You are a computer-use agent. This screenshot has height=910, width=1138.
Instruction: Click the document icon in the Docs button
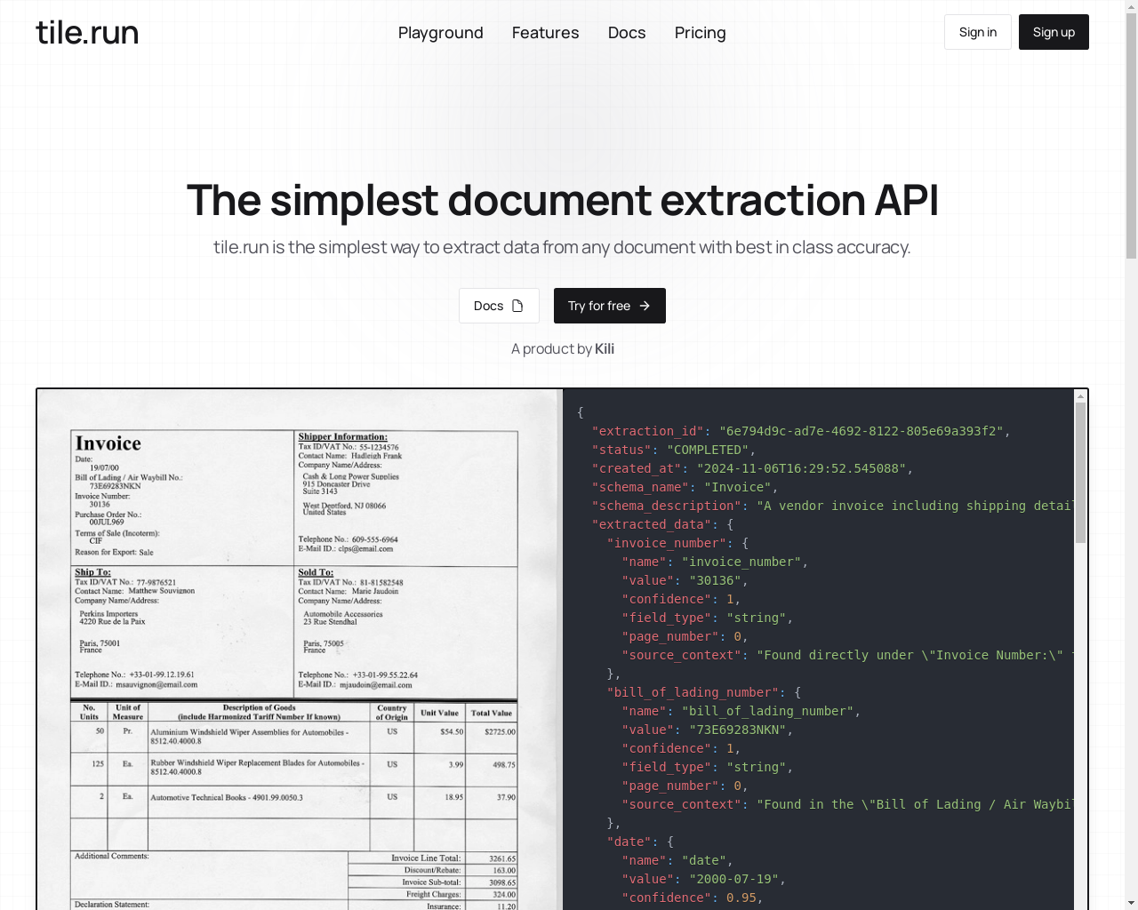pos(517,306)
